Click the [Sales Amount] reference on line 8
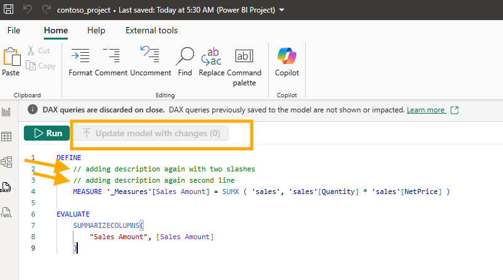 tap(185, 237)
